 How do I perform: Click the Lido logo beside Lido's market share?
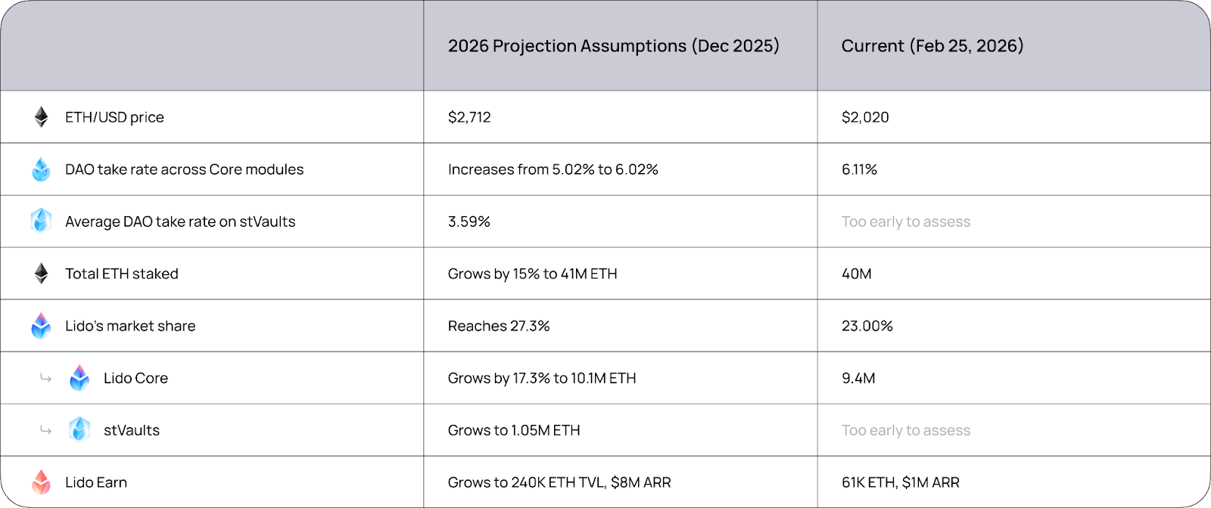point(42,326)
